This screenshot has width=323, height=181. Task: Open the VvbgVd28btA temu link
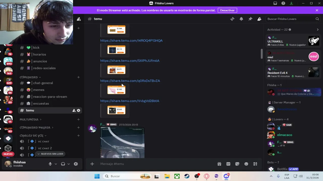click(129, 101)
